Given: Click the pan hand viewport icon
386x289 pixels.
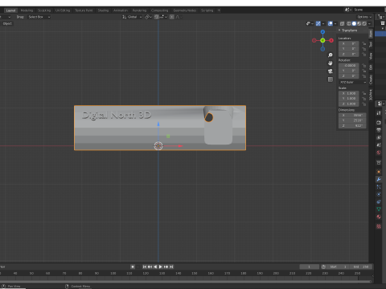Looking at the screenshot, I should [x=331, y=63].
